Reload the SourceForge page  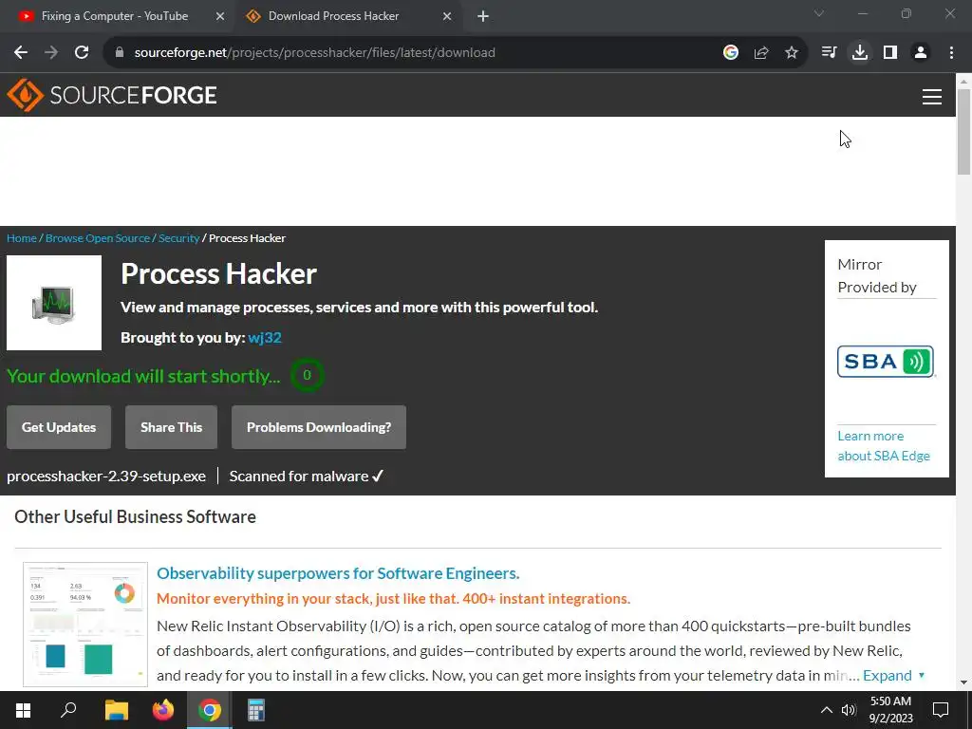[x=82, y=53]
